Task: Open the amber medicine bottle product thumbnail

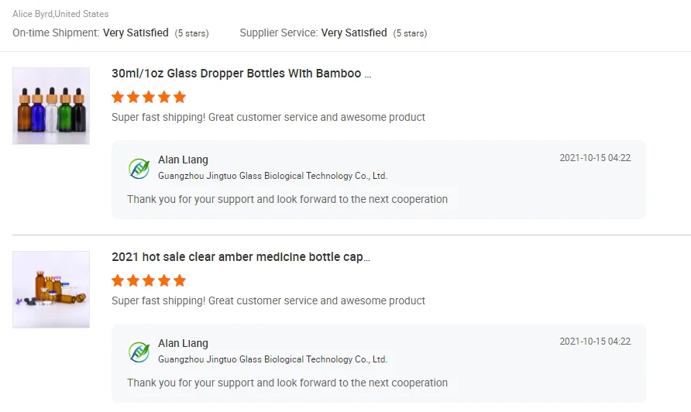Action: (x=51, y=289)
